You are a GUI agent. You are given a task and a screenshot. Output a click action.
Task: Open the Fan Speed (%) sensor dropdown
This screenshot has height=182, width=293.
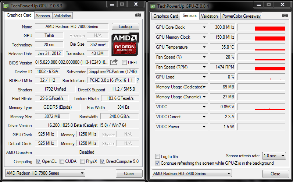pos(204,57)
